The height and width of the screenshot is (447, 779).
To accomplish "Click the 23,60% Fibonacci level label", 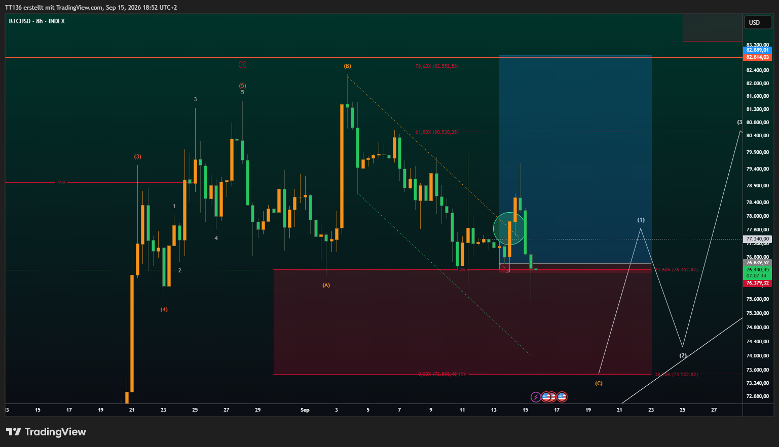I will [x=676, y=270].
